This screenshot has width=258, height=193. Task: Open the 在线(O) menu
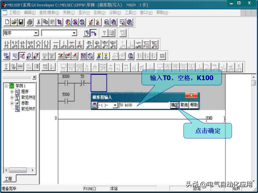pos(99,13)
